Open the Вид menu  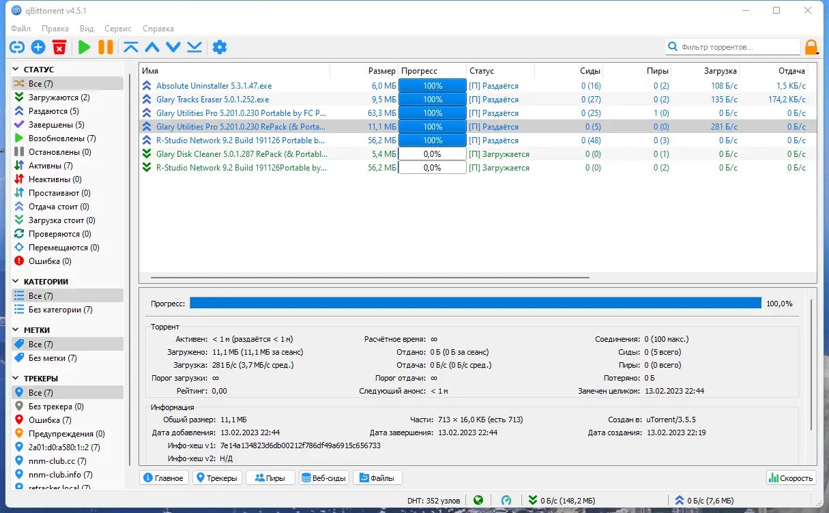[87, 29]
